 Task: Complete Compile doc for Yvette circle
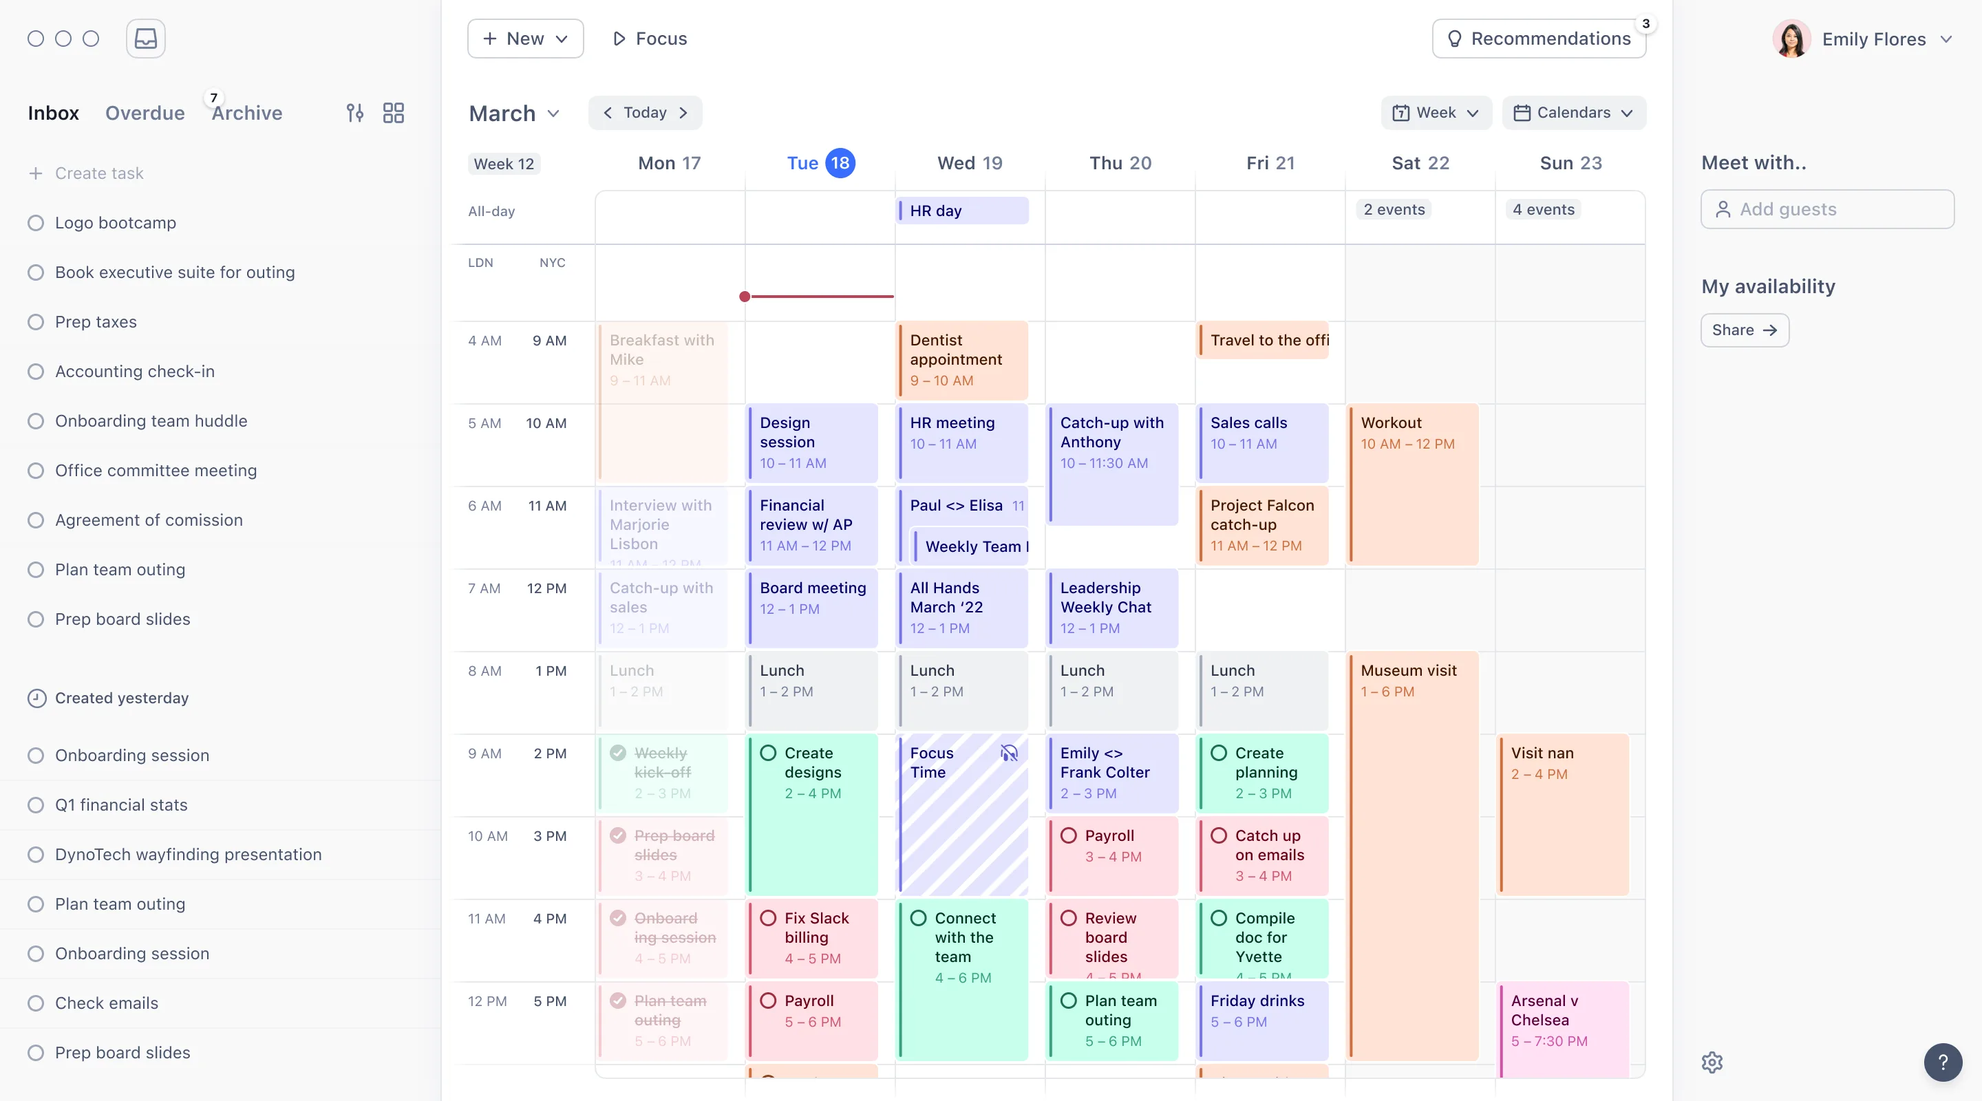(x=1219, y=918)
